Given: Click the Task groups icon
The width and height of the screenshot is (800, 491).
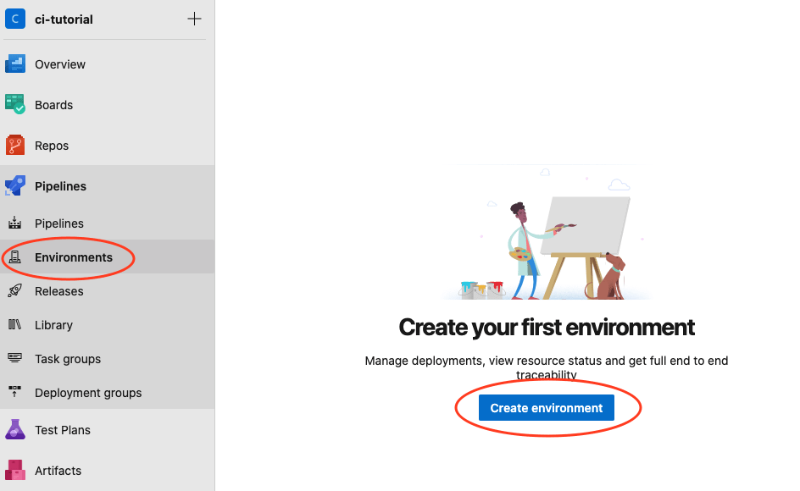Looking at the screenshot, I should [x=14, y=358].
